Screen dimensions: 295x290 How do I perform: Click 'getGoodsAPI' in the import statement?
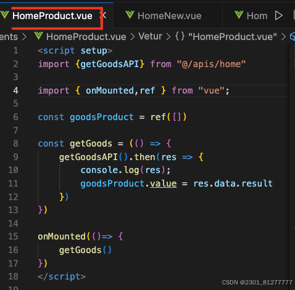tap(110, 64)
